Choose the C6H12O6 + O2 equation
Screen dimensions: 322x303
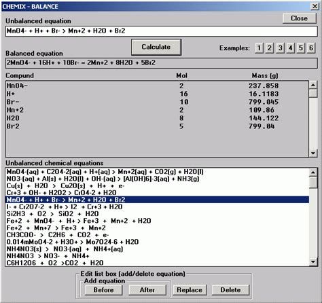coord(157,263)
